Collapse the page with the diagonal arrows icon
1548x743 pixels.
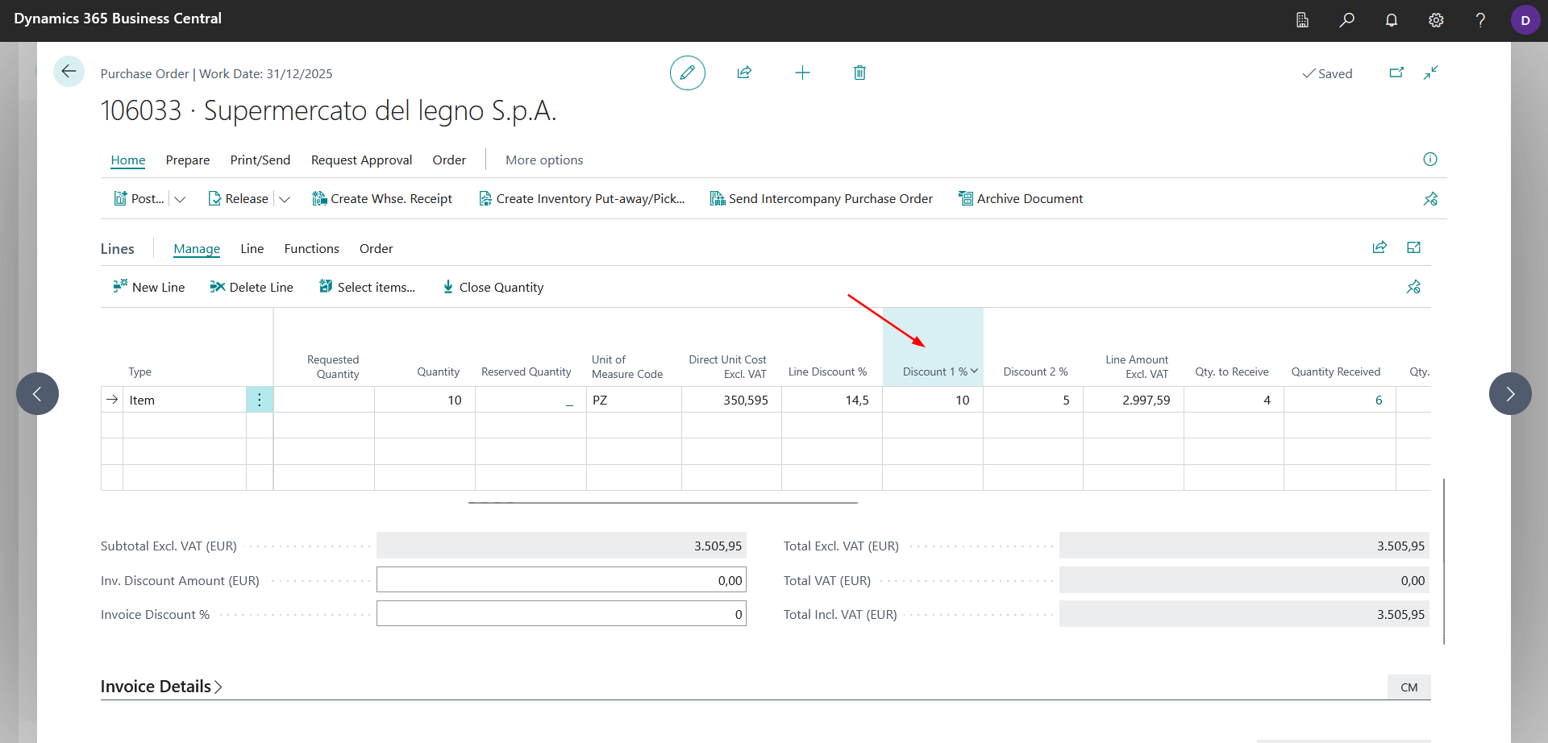click(x=1431, y=73)
